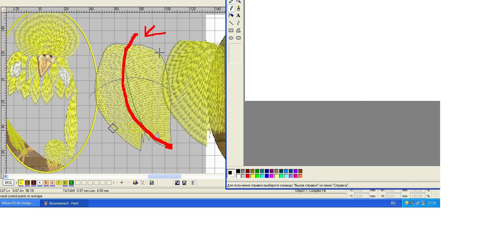Select thread color 3 dark maroon swatch
The width and height of the screenshot is (479, 238).
33,183
